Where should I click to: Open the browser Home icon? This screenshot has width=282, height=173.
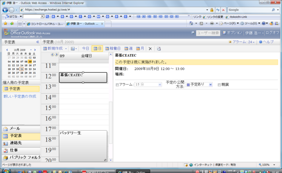191,23
